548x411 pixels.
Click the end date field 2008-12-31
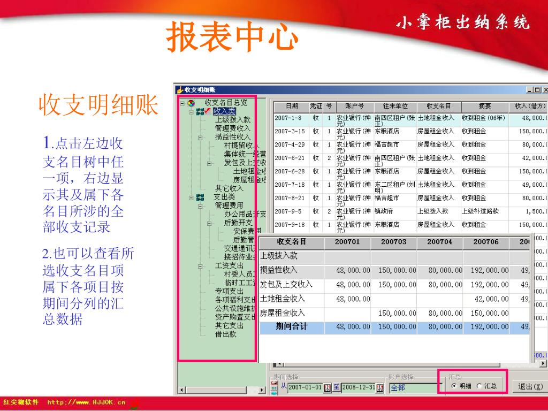point(358,387)
